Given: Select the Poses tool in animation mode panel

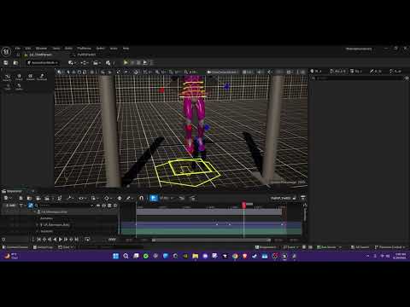Looking at the screenshot, I should point(19,78).
